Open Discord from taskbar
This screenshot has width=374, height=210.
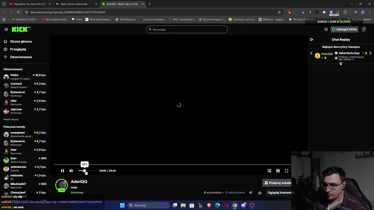pyautogui.click(x=243, y=205)
